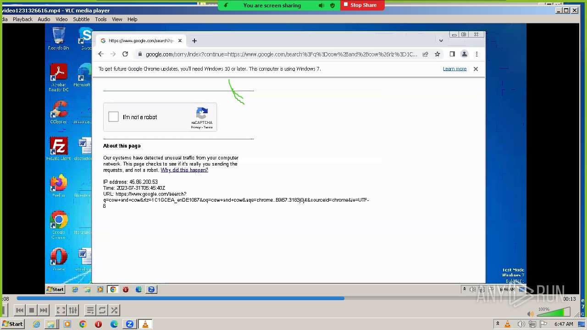The height and width of the screenshot is (330, 587).
Task: Click Chrome icon in recorded video taskbar
Action: coord(113,289)
